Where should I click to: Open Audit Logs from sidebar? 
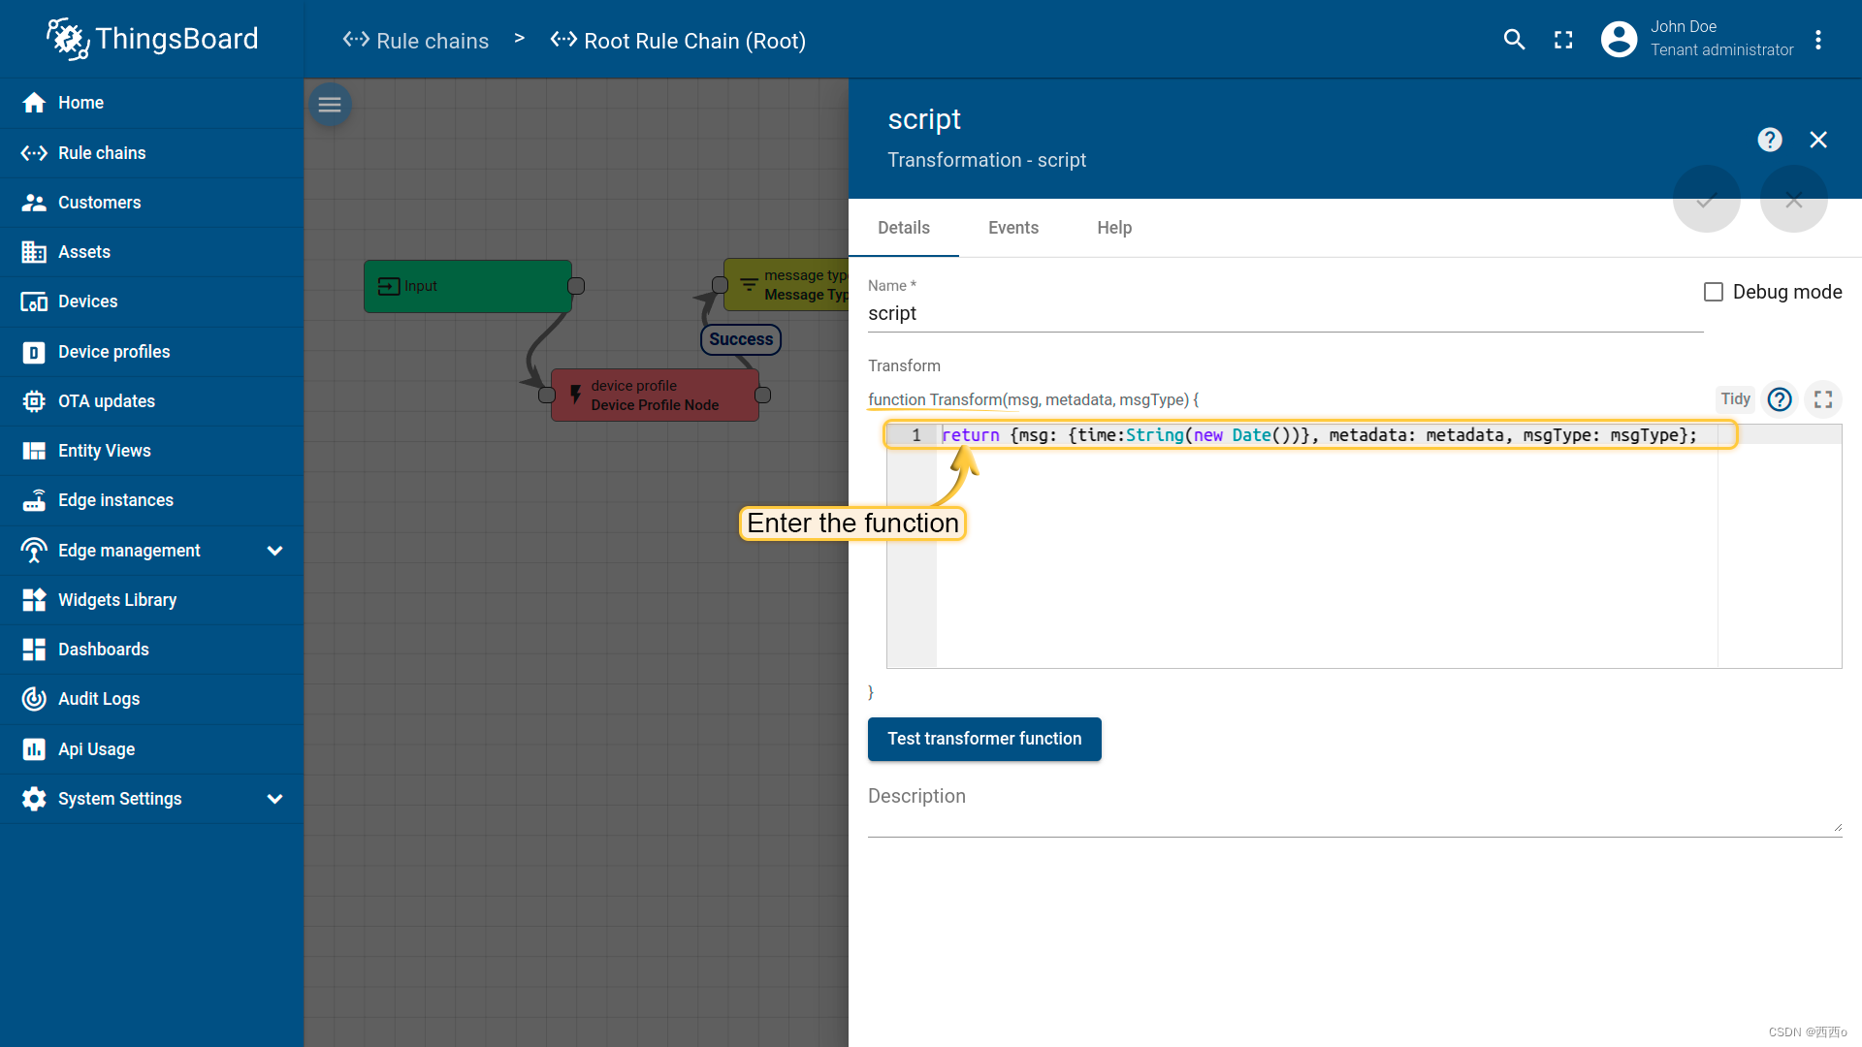99,698
